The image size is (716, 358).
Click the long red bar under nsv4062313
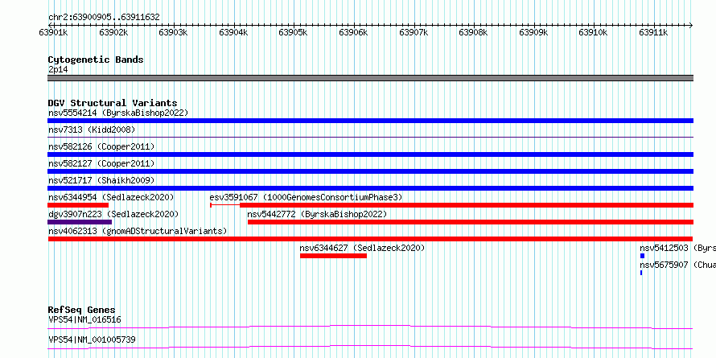pos(370,239)
